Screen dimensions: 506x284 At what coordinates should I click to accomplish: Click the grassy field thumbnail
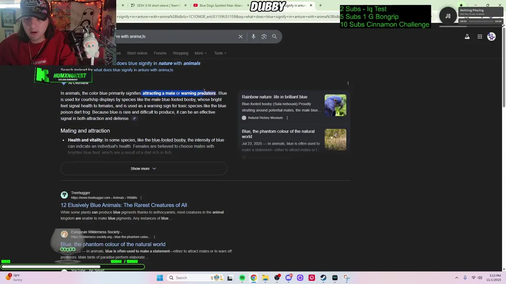point(335,140)
